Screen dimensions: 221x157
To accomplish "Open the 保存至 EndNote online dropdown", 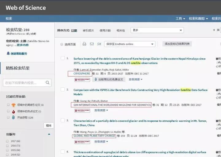I will tap(130, 44).
